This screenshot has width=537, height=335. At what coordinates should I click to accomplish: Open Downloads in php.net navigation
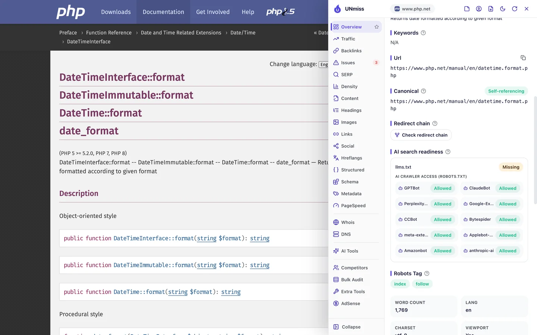[116, 12]
